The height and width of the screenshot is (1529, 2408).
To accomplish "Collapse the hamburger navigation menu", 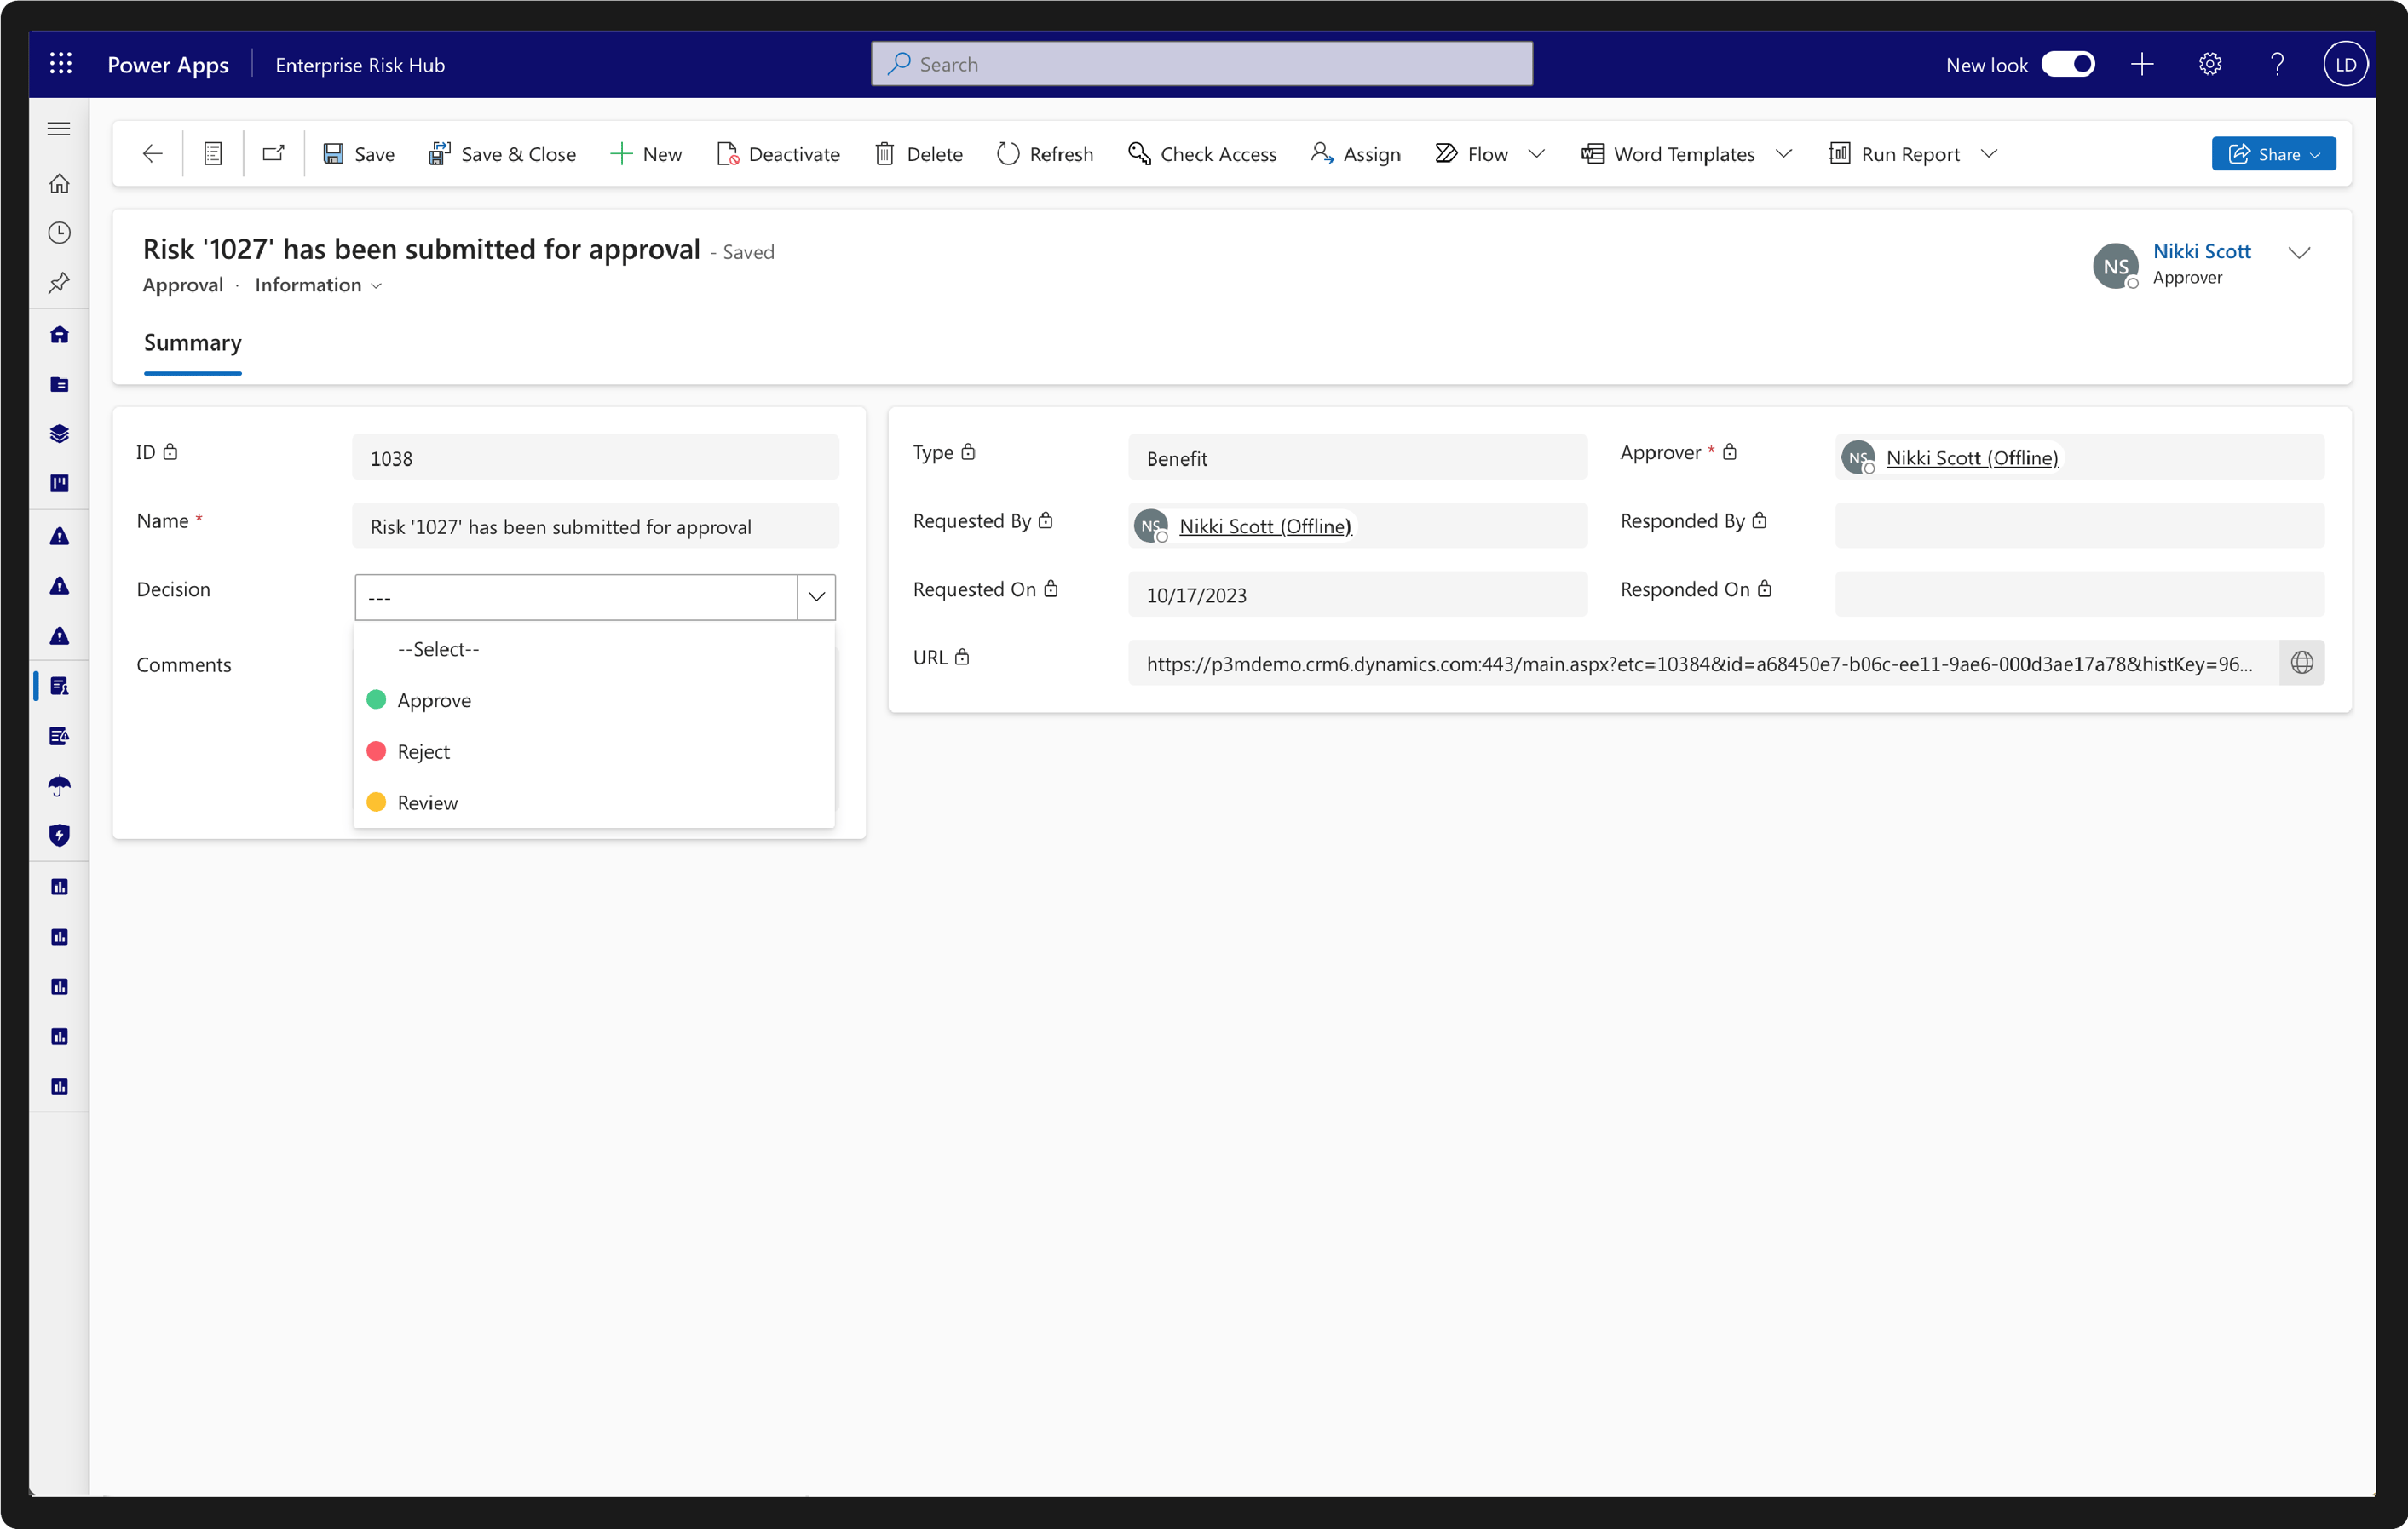I will tap(59, 129).
